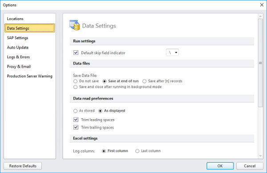Click the Data read preferences header
The width and height of the screenshot is (267, 173).
pos(162,98)
